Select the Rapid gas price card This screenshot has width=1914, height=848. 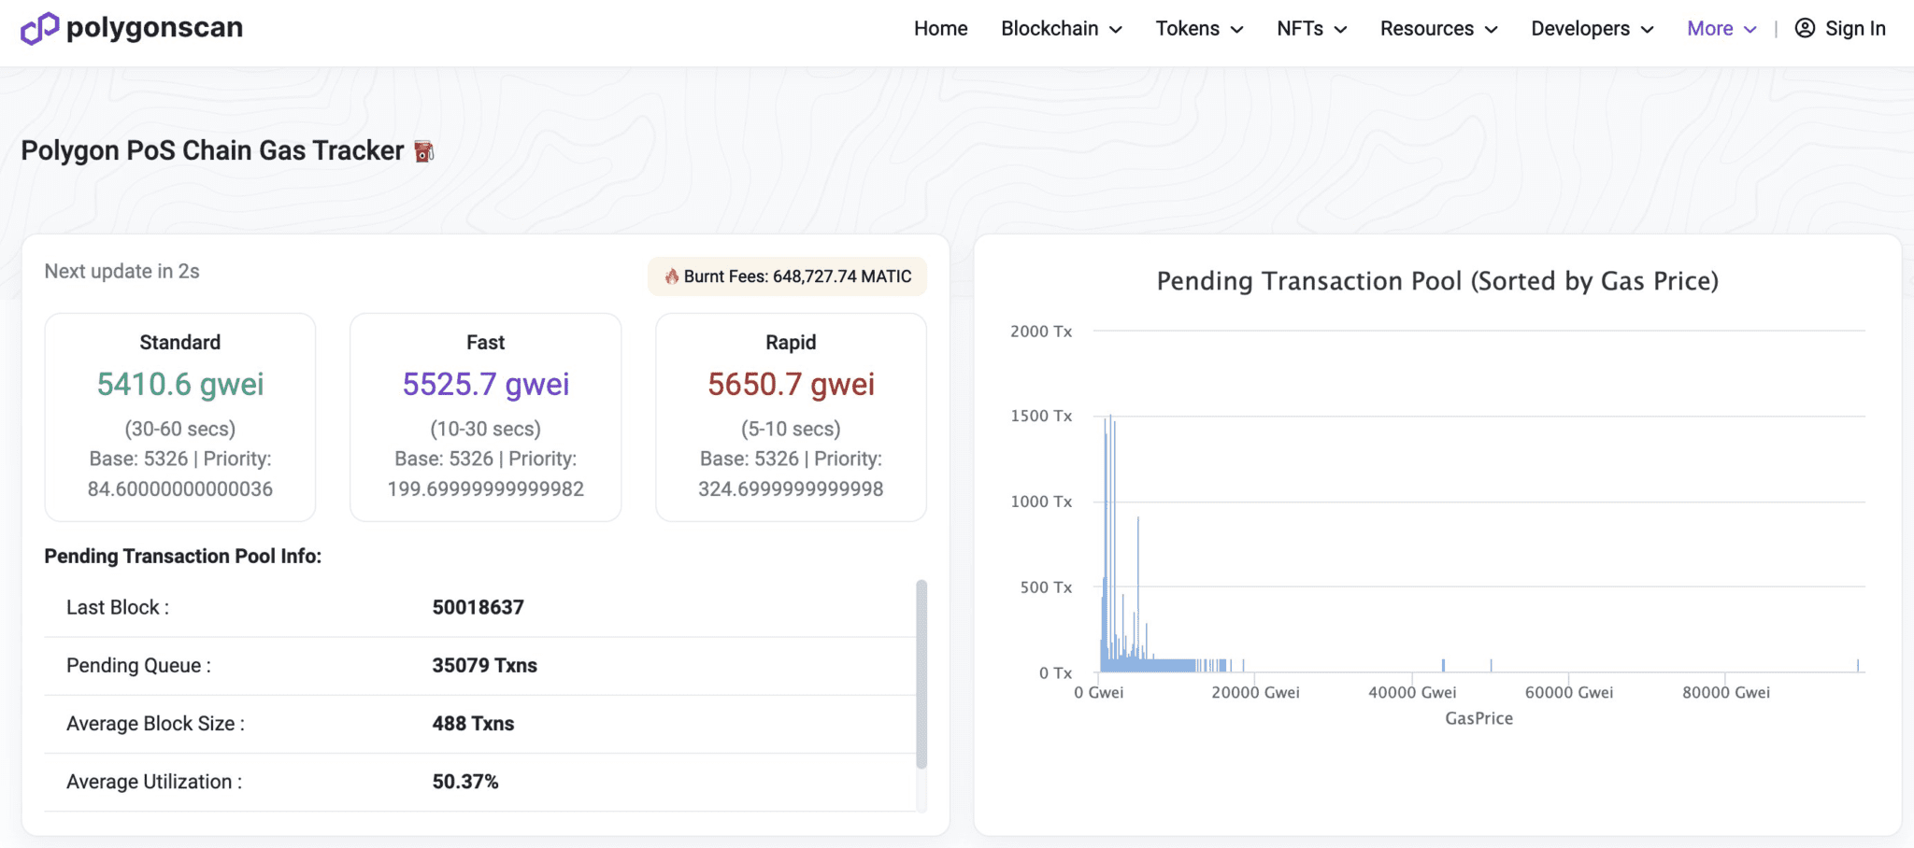(x=791, y=417)
